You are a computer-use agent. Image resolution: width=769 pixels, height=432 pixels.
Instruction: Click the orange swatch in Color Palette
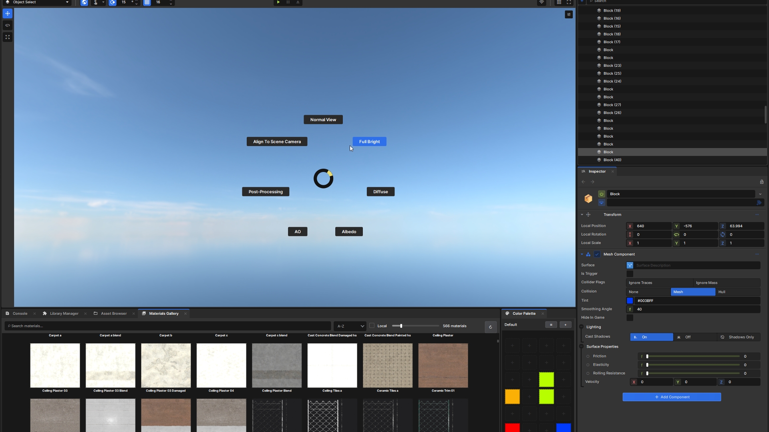[512, 397]
